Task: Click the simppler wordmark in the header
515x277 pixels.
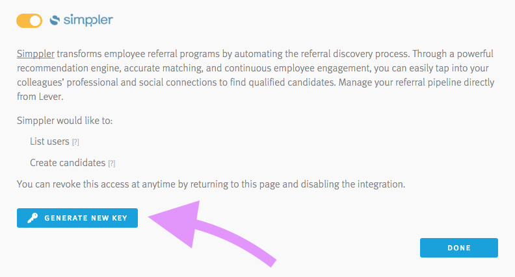Action: click(x=88, y=20)
